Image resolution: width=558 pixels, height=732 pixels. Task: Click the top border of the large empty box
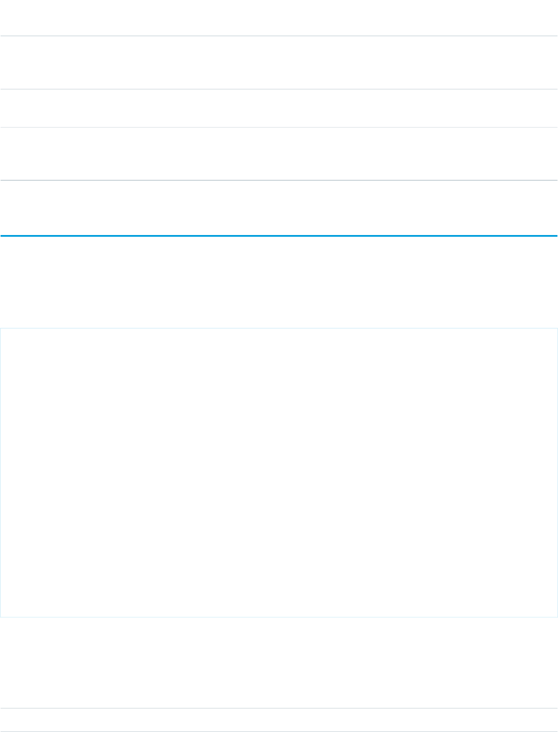tap(279, 328)
